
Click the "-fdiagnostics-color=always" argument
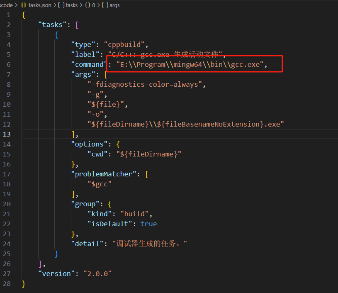point(146,84)
